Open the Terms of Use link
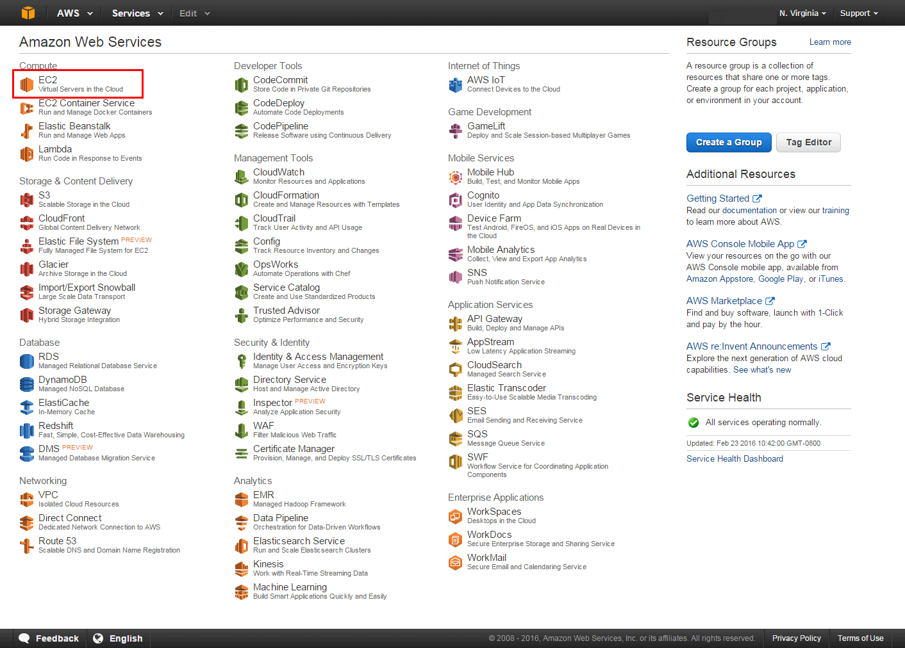The width and height of the screenshot is (905, 648). click(860, 638)
